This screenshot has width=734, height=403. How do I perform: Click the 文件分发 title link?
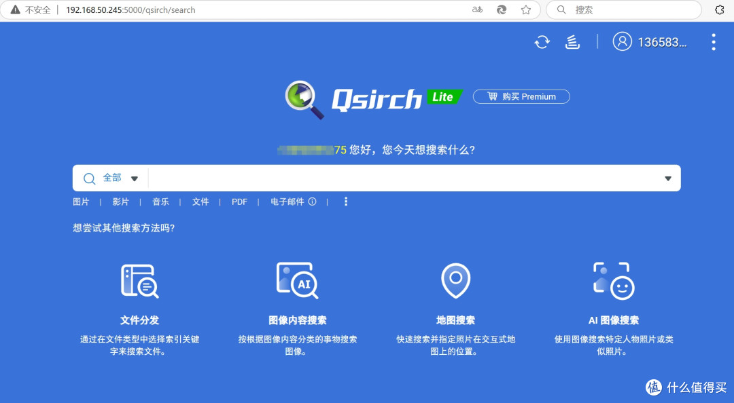(139, 320)
